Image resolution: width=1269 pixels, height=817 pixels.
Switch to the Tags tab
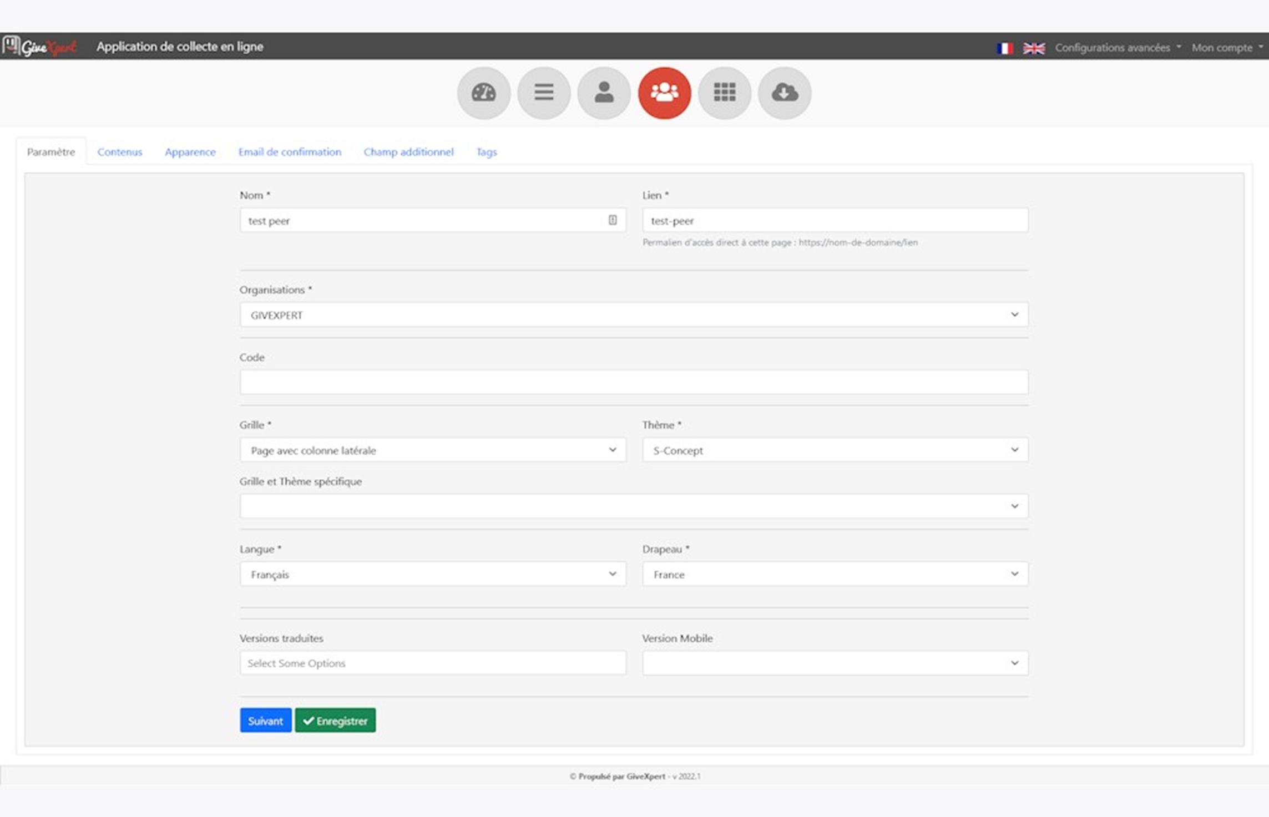tap(487, 151)
